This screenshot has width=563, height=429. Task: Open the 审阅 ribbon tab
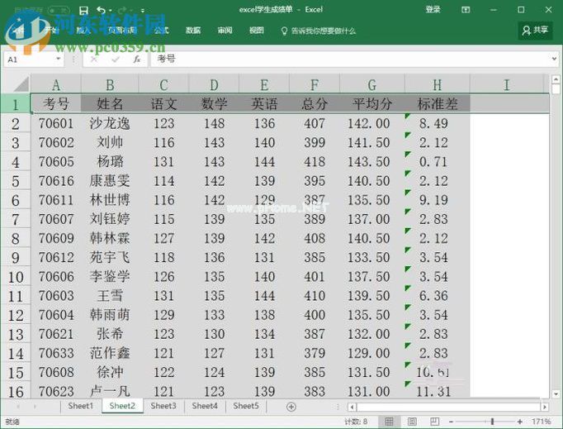tap(225, 31)
